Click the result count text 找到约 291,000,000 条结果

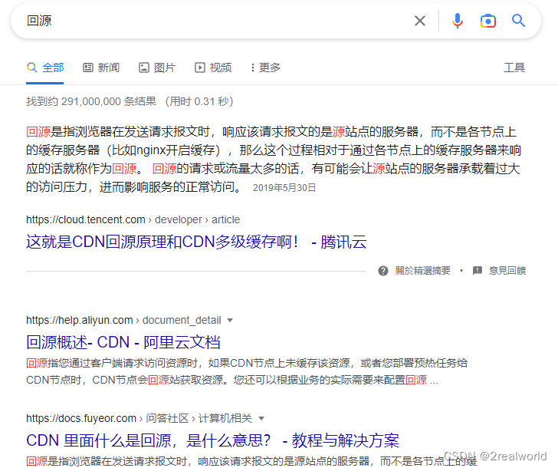pyautogui.click(x=90, y=101)
